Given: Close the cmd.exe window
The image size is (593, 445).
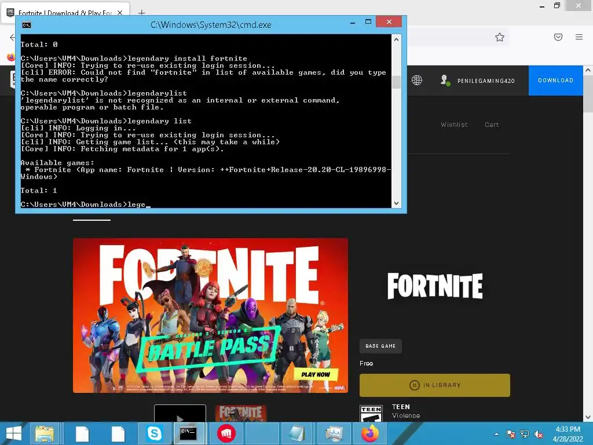Looking at the screenshot, I should click(x=389, y=22).
